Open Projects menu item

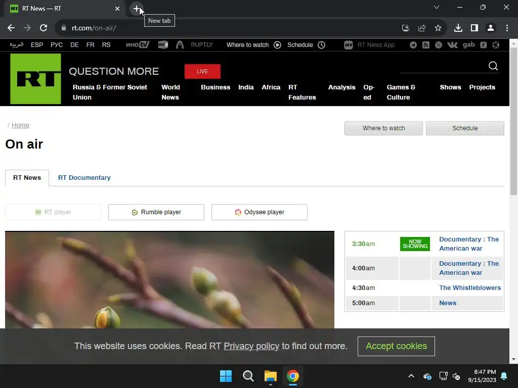pyautogui.click(x=482, y=87)
